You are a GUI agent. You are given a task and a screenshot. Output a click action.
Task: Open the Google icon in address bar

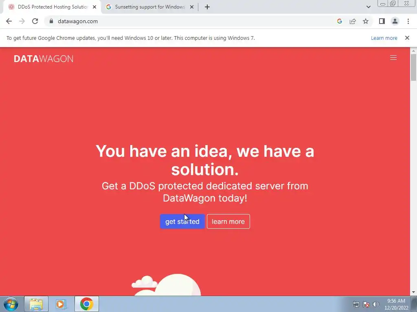point(339,21)
